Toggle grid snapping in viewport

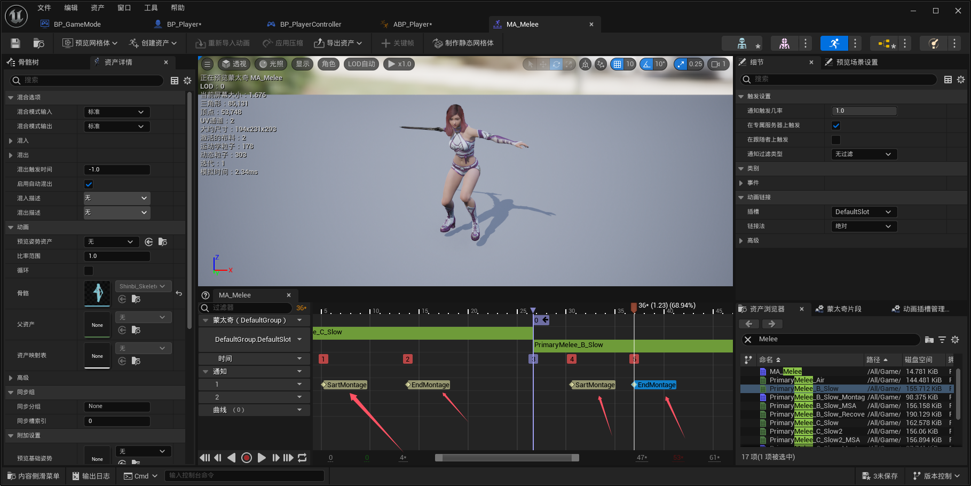618,64
